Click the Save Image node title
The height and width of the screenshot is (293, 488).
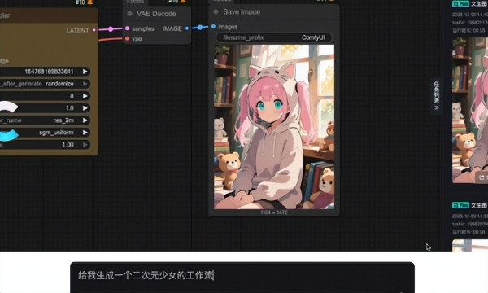pos(242,12)
